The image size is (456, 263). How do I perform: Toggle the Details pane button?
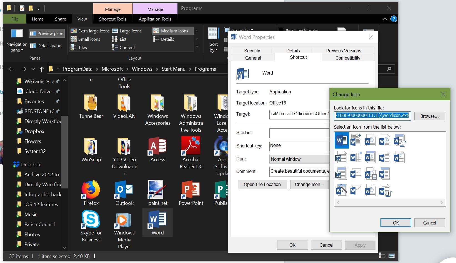46,46
